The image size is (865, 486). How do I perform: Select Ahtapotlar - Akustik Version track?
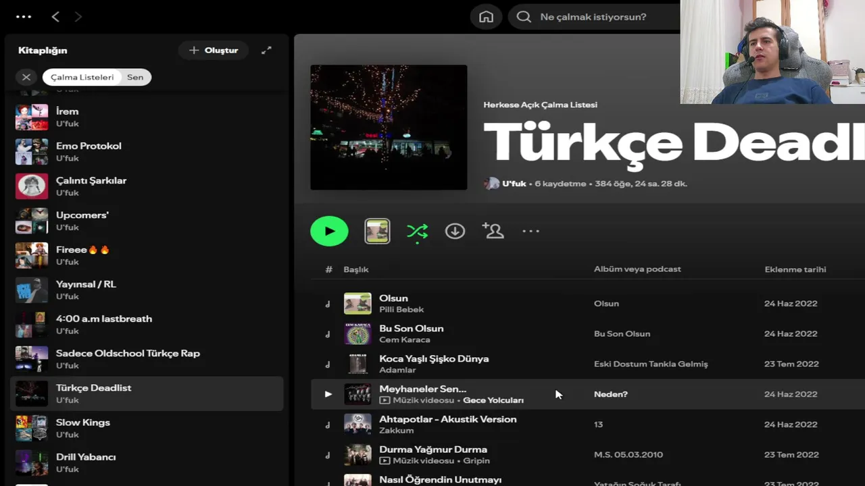(x=448, y=419)
